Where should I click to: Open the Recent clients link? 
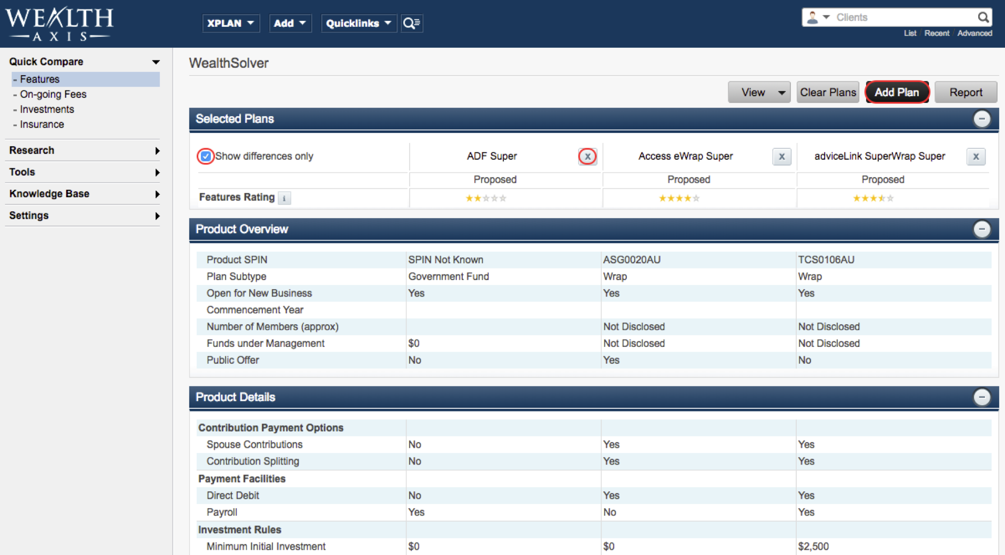coord(937,33)
